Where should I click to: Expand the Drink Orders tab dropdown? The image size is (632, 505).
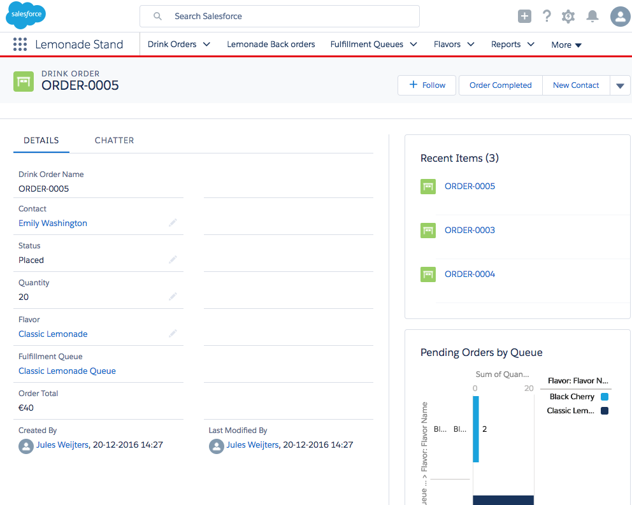point(206,45)
